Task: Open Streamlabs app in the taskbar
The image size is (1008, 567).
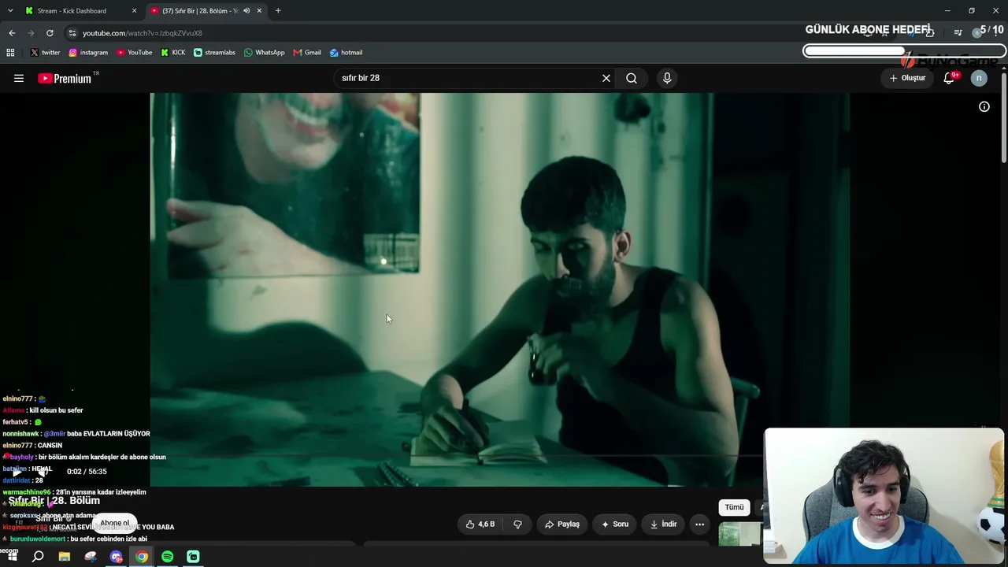Action: (x=193, y=557)
